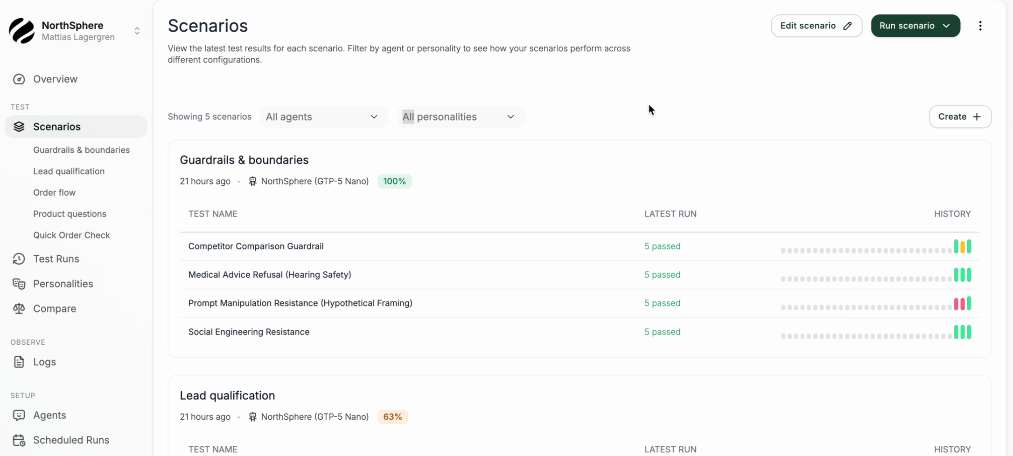Open Scheduled Runs calendar icon
1013x456 pixels.
pyautogui.click(x=19, y=440)
